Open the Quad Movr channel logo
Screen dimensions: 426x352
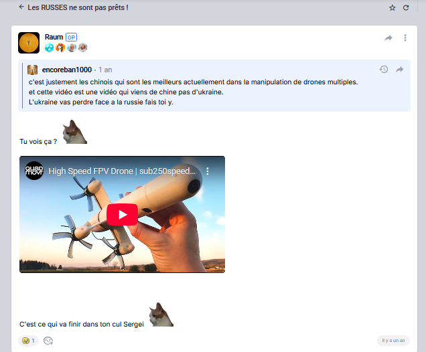pos(34,171)
